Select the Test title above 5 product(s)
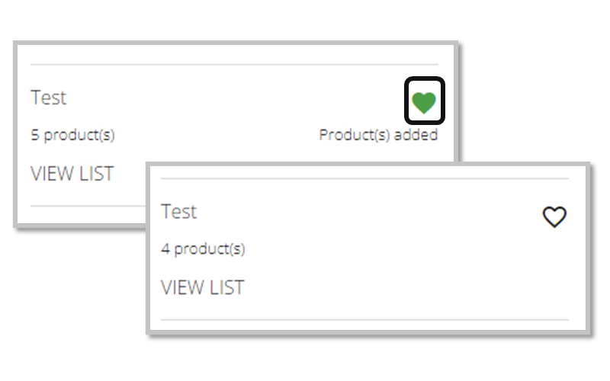 click(x=49, y=98)
